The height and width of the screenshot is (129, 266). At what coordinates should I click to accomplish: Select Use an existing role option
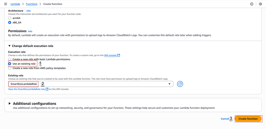point(10,64)
